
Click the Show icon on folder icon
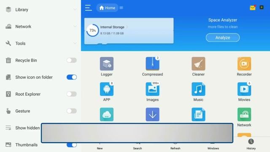(8, 77)
